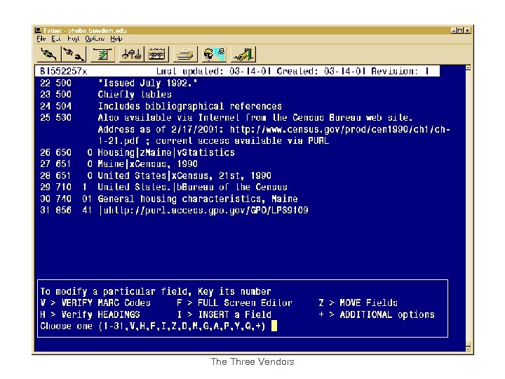Minimize the Telnet window
The width and height of the screenshot is (505, 379).
tap(454, 30)
